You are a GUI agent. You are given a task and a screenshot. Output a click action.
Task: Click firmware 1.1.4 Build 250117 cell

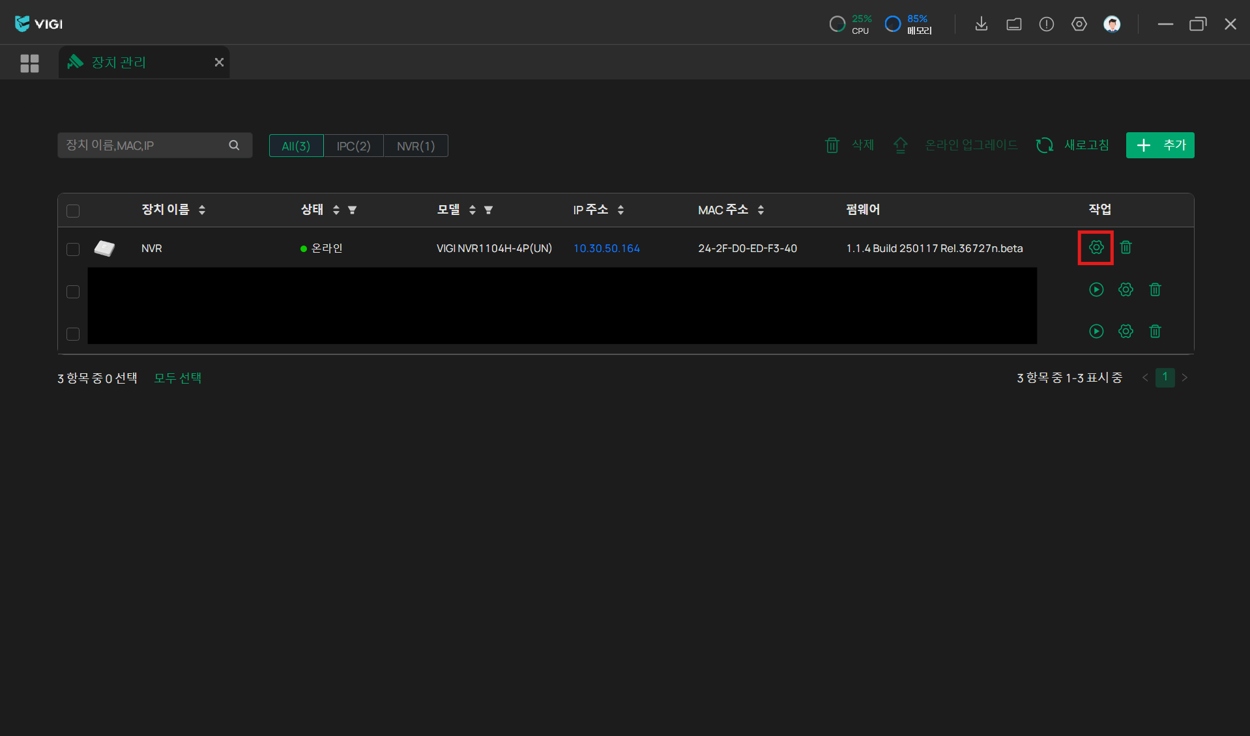point(935,248)
